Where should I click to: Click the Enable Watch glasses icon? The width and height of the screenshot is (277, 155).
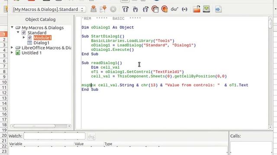click(174, 9)
